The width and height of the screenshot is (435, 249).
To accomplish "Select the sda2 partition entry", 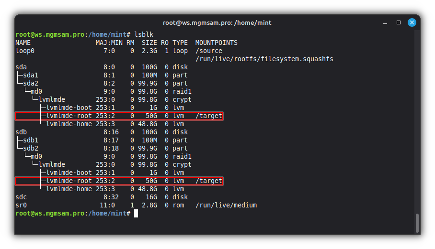I will click(x=31, y=83).
